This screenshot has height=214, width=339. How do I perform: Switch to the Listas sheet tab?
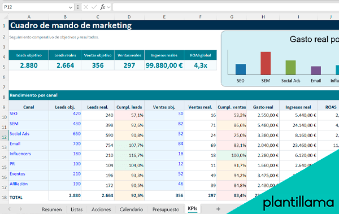click(76, 209)
